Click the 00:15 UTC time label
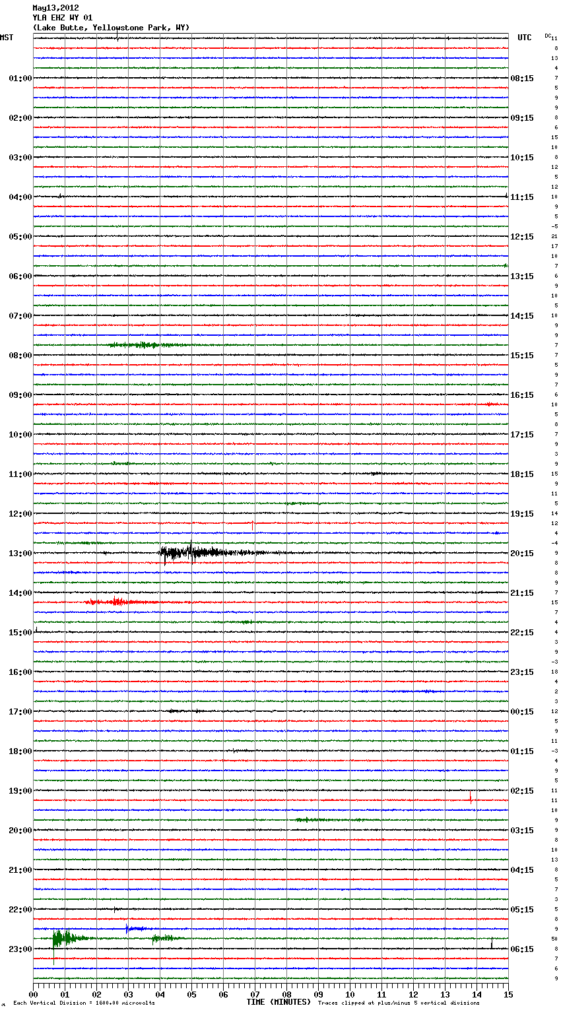 click(x=522, y=712)
